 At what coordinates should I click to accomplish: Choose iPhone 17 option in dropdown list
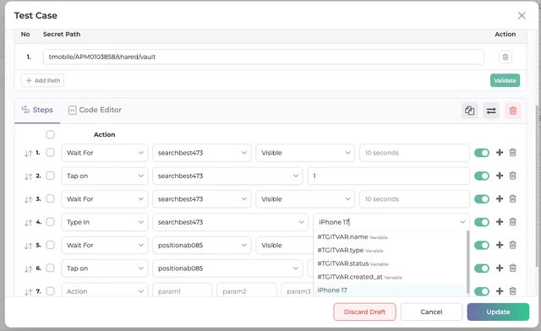pos(390,290)
